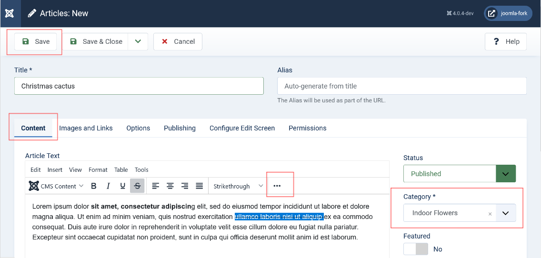This screenshot has height=258, width=541.
Task: Align text left in editor
Action: click(x=155, y=186)
